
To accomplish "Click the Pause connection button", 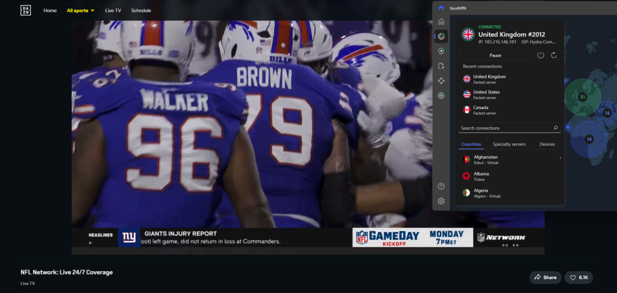I will pos(495,55).
